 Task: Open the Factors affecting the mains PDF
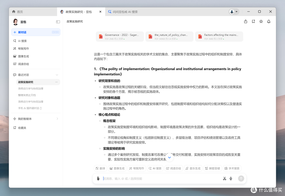[x=219, y=36]
